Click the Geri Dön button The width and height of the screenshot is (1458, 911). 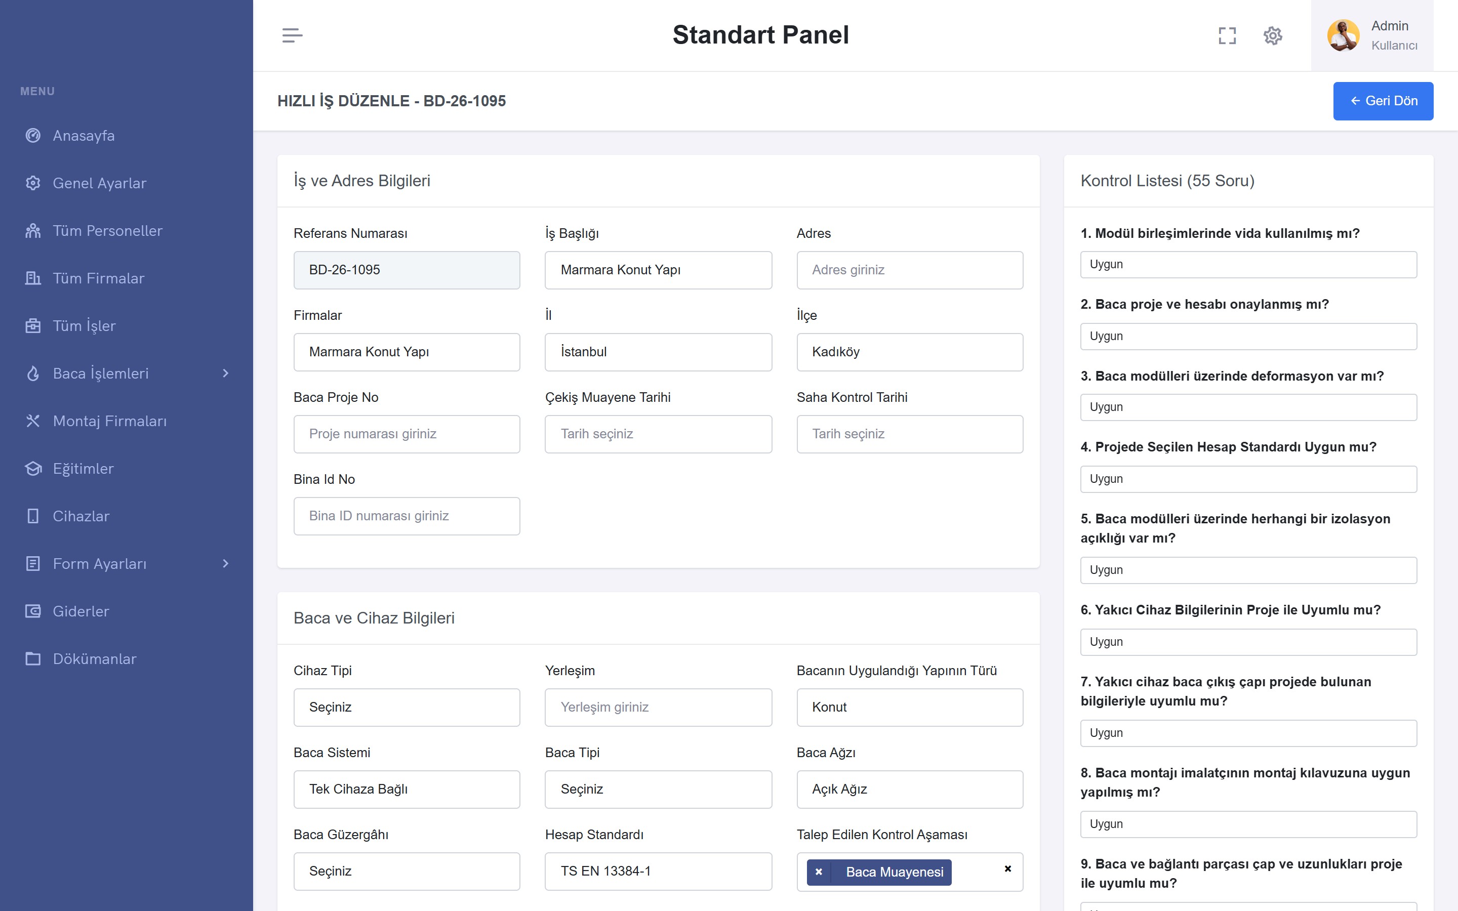point(1383,101)
